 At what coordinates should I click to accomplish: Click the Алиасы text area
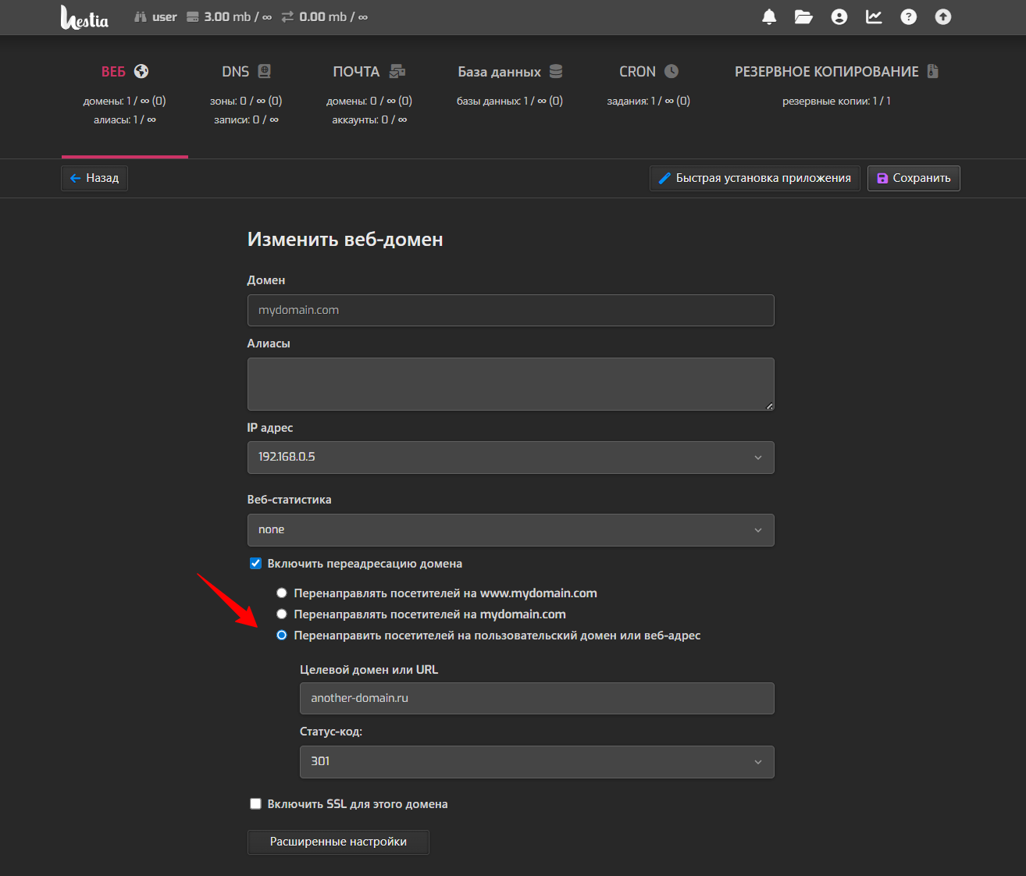point(511,384)
